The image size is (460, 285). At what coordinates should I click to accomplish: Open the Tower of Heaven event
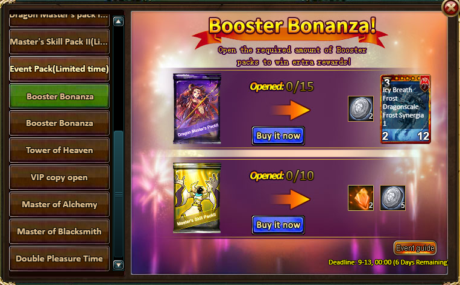pyautogui.click(x=60, y=150)
